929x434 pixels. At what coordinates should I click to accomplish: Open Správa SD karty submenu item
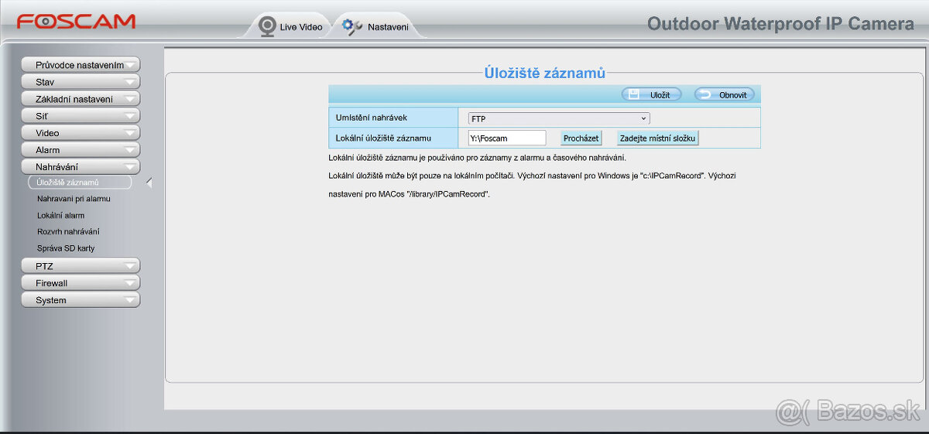[x=66, y=248]
